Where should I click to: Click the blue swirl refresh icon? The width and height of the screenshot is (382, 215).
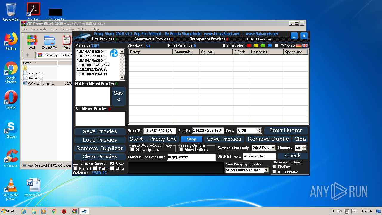click(x=114, y=53)
